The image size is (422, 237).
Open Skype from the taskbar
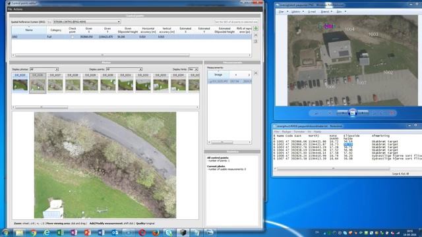click(169, 232)
